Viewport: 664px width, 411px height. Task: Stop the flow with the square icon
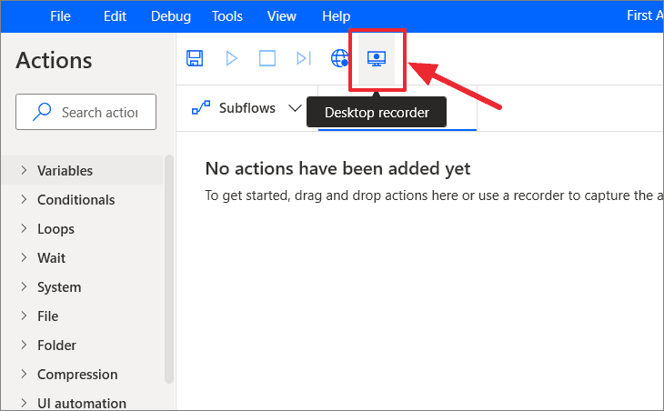pos(267,58)
